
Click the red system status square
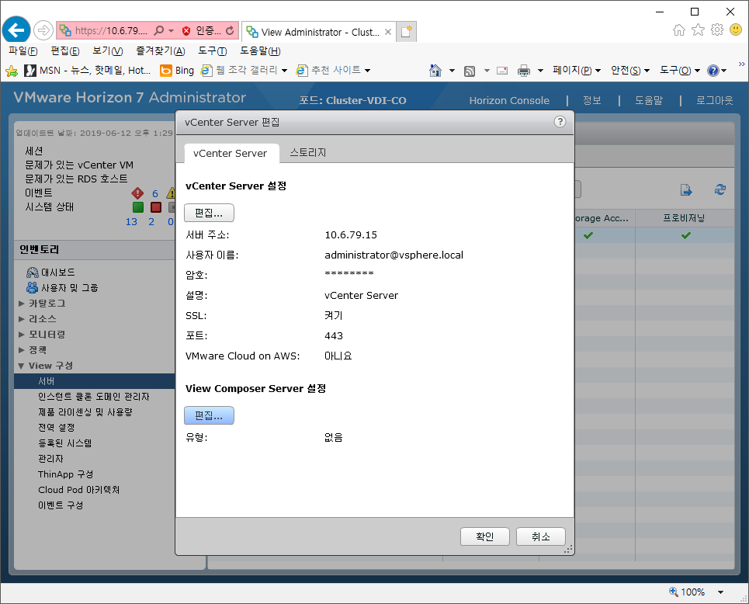[x=156, y=207]
